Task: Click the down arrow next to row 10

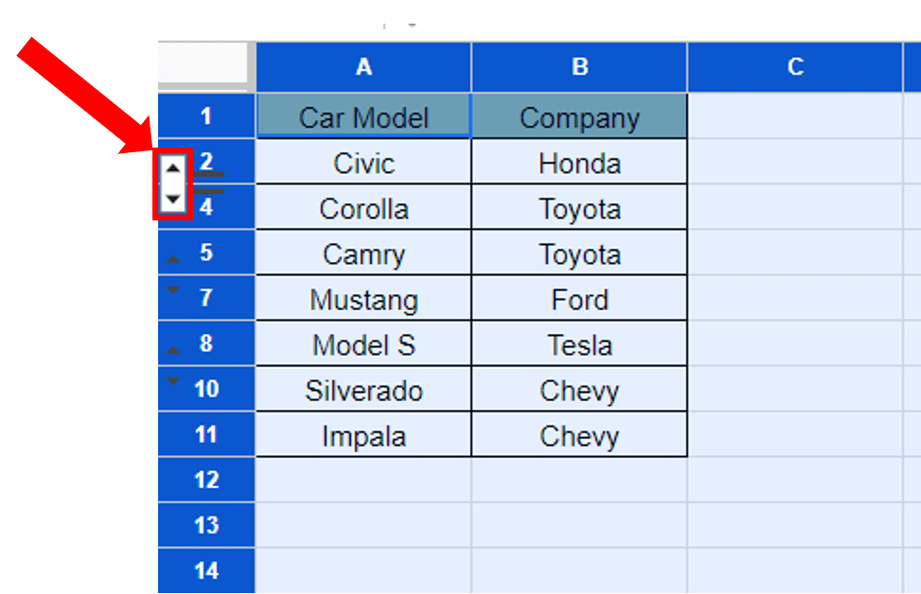Action: 172,378
